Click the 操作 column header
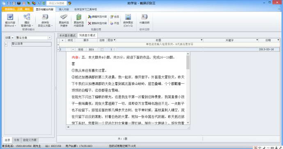This screenshot has width=283, height=149. (86, 40)
